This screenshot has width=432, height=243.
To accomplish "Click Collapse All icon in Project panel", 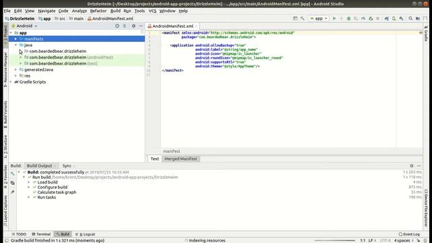I will 124,26.
